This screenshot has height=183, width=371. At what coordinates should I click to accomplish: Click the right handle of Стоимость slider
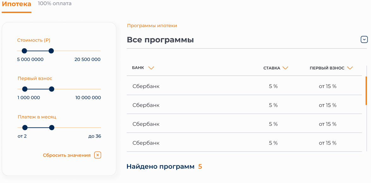(51, 51)
